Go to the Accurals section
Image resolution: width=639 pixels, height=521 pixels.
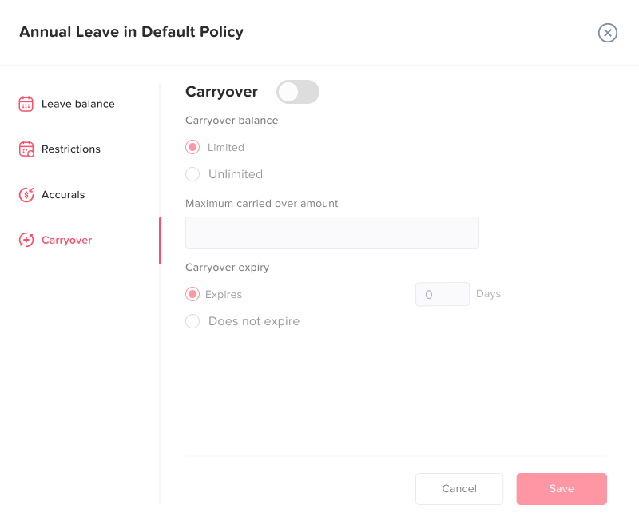pos(63,195)
